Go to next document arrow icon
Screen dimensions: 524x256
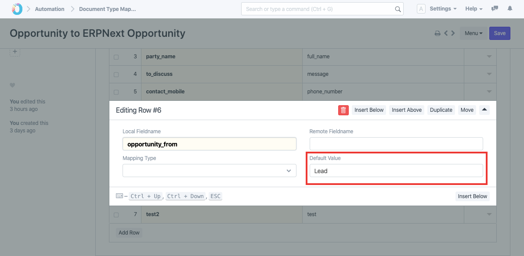tap(453, 33)
